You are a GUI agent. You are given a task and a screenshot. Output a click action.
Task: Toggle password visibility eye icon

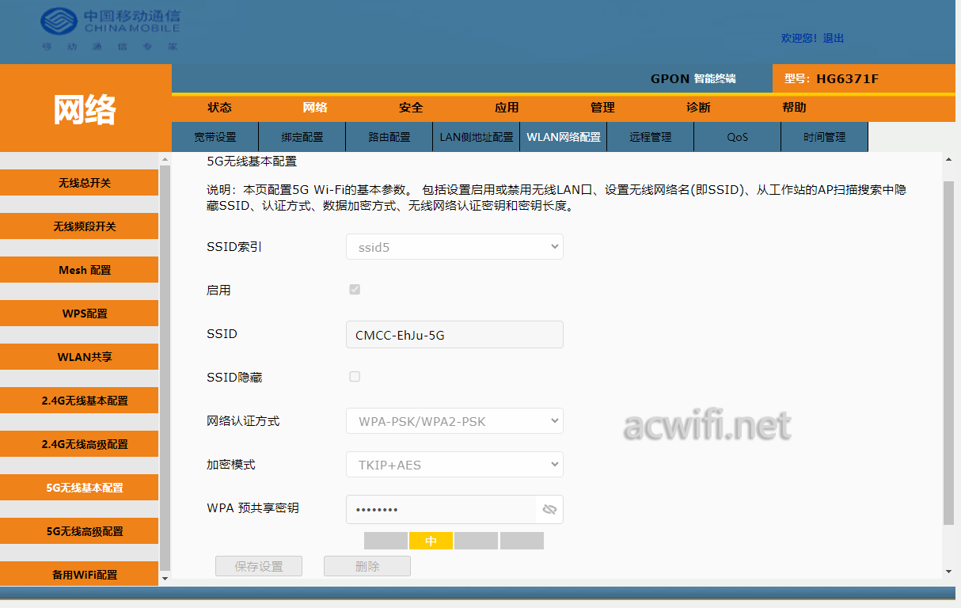pos(549,509)
